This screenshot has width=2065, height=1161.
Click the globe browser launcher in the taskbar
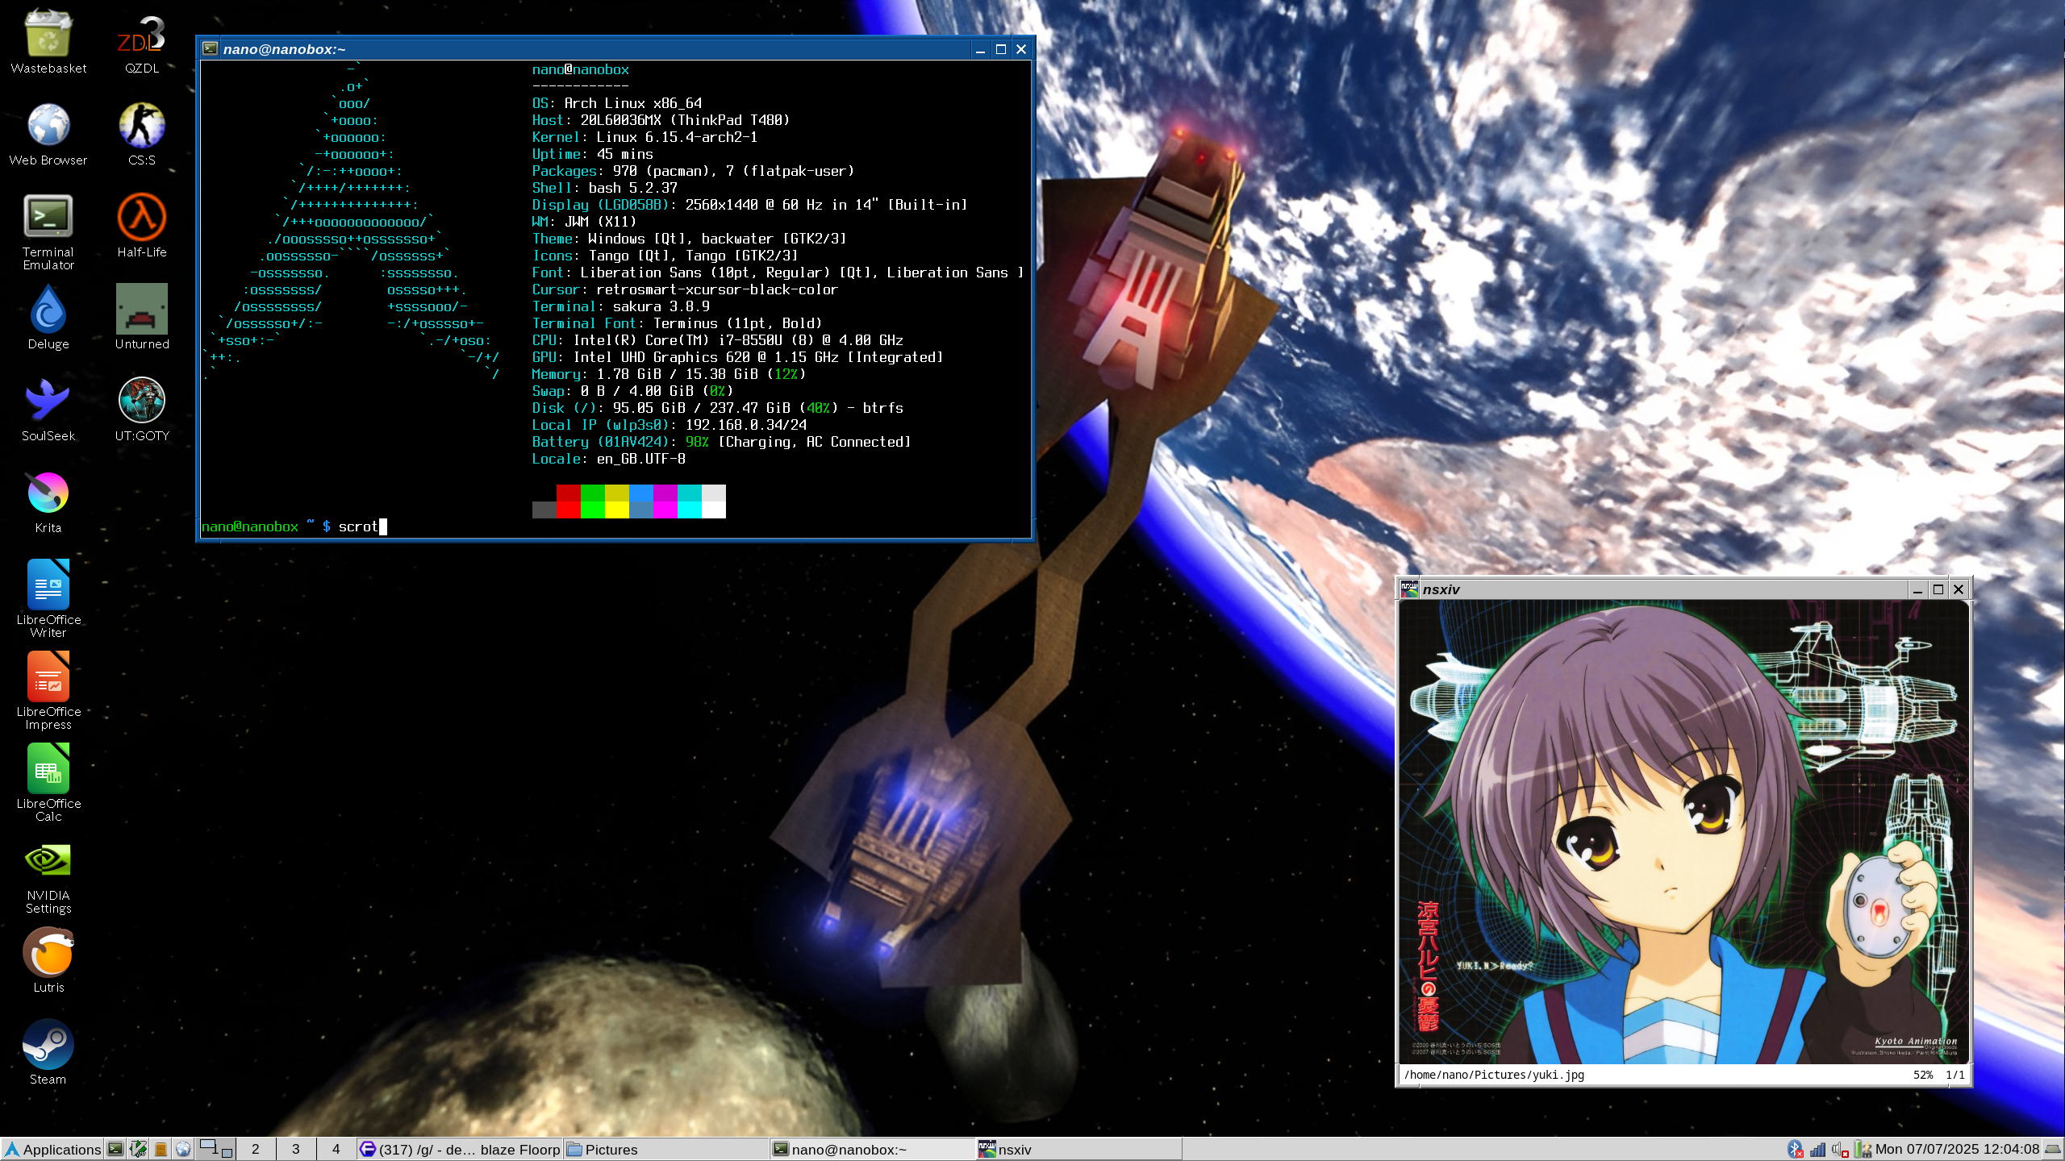pos(183,1150)
